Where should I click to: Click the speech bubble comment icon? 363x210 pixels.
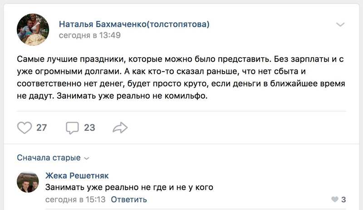tap(73, 128)
